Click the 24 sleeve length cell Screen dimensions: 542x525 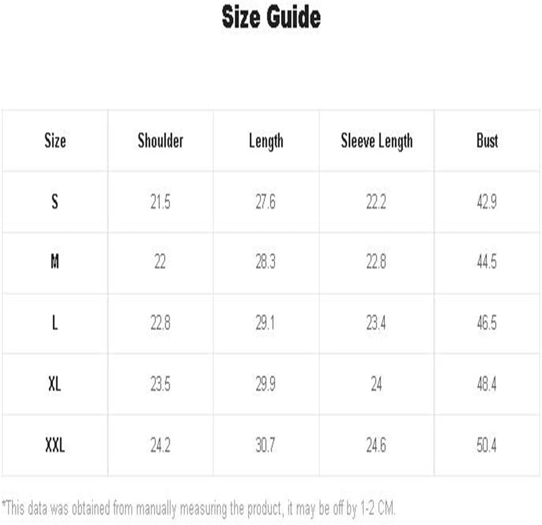[376, 384]
